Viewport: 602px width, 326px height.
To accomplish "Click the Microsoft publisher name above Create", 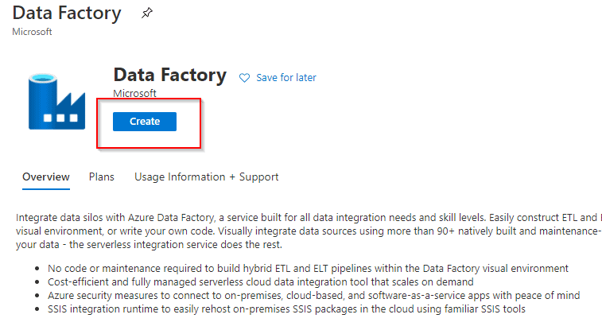I will (x=134, y=94).
